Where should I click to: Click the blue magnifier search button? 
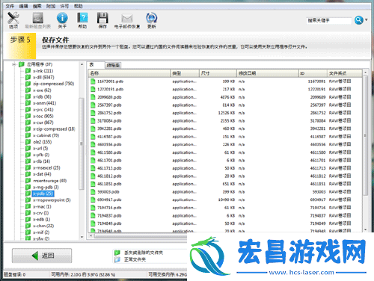point(358,20)
